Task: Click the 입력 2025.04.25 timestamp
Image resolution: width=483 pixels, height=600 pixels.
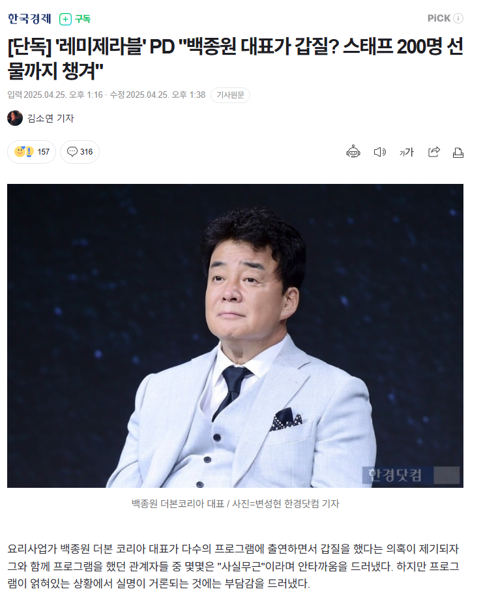Action: click(55, 95)
